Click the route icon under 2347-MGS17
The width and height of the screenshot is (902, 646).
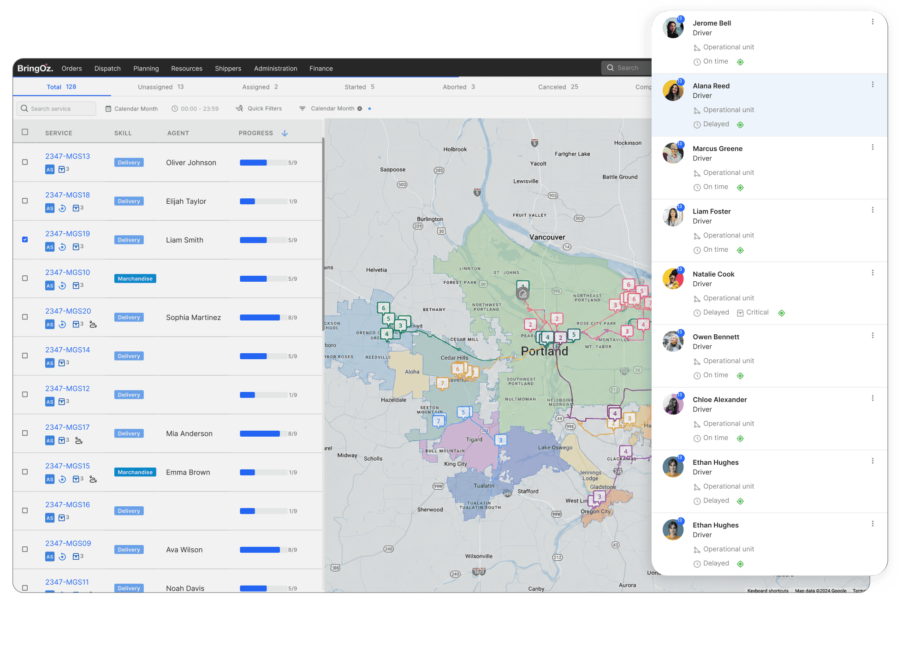(x=79, y=440)
